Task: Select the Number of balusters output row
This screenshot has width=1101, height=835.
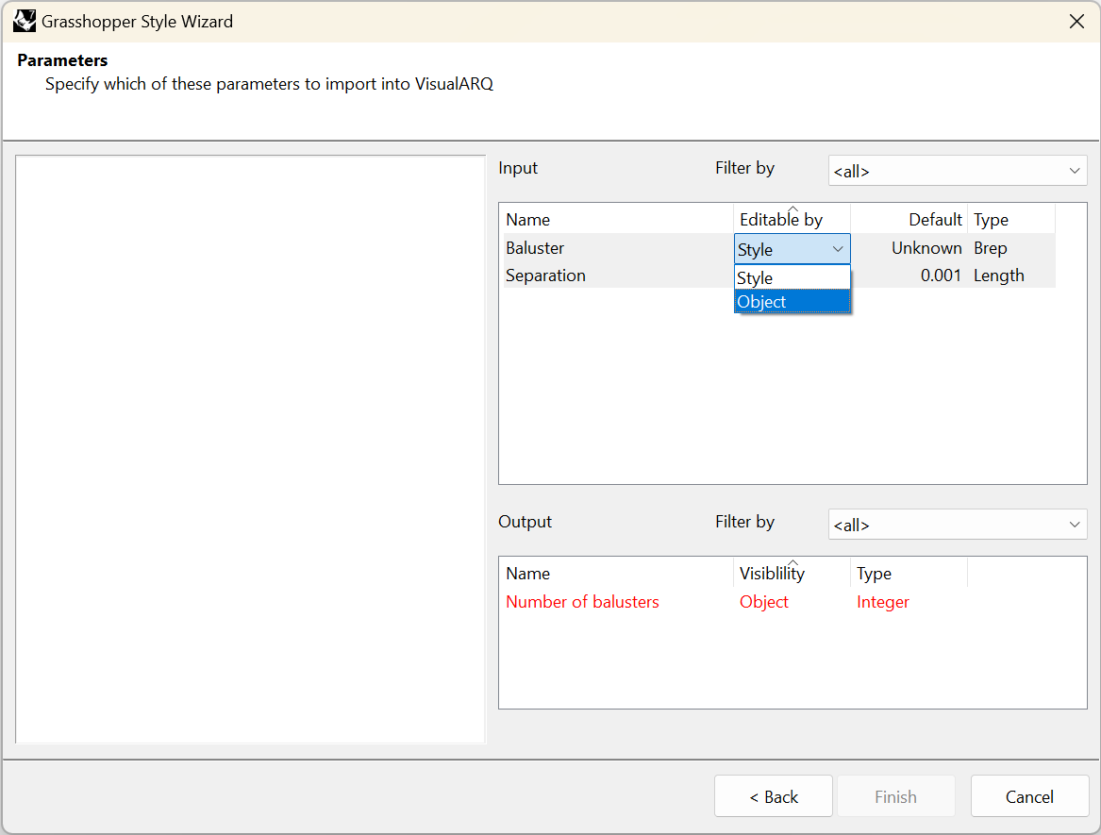Action: pyautogui.click(x=582, y=602)
